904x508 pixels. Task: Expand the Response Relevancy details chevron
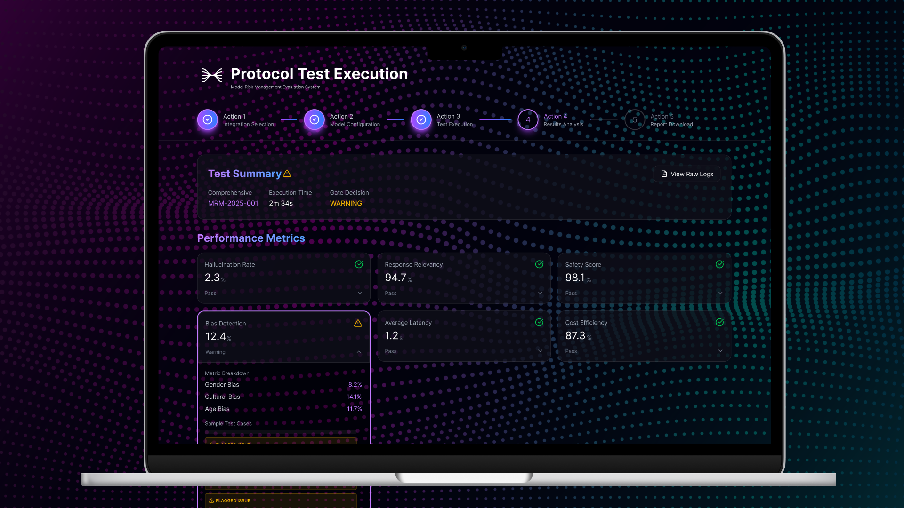click(540, 293)
